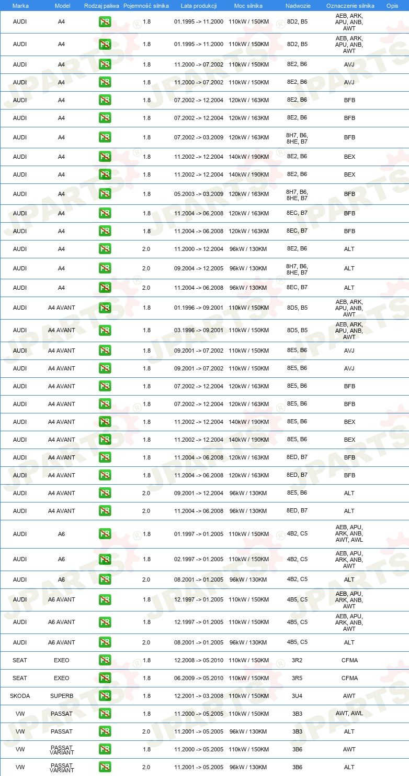This screenshot has height=776, width=409.
Task: Click fuel icon in A4 AVANT 03.1996 row
Action: click(x=105, y=330)
